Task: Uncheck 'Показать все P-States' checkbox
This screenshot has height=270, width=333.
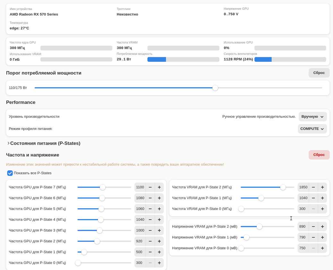Action: click(10, 173)
